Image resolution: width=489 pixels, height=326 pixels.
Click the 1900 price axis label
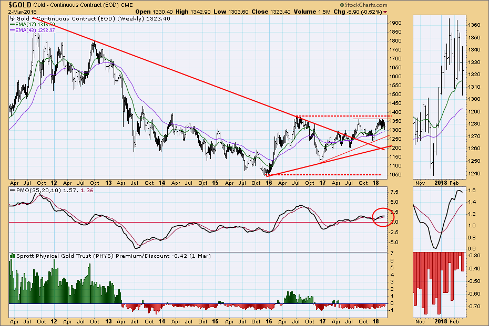395,23
